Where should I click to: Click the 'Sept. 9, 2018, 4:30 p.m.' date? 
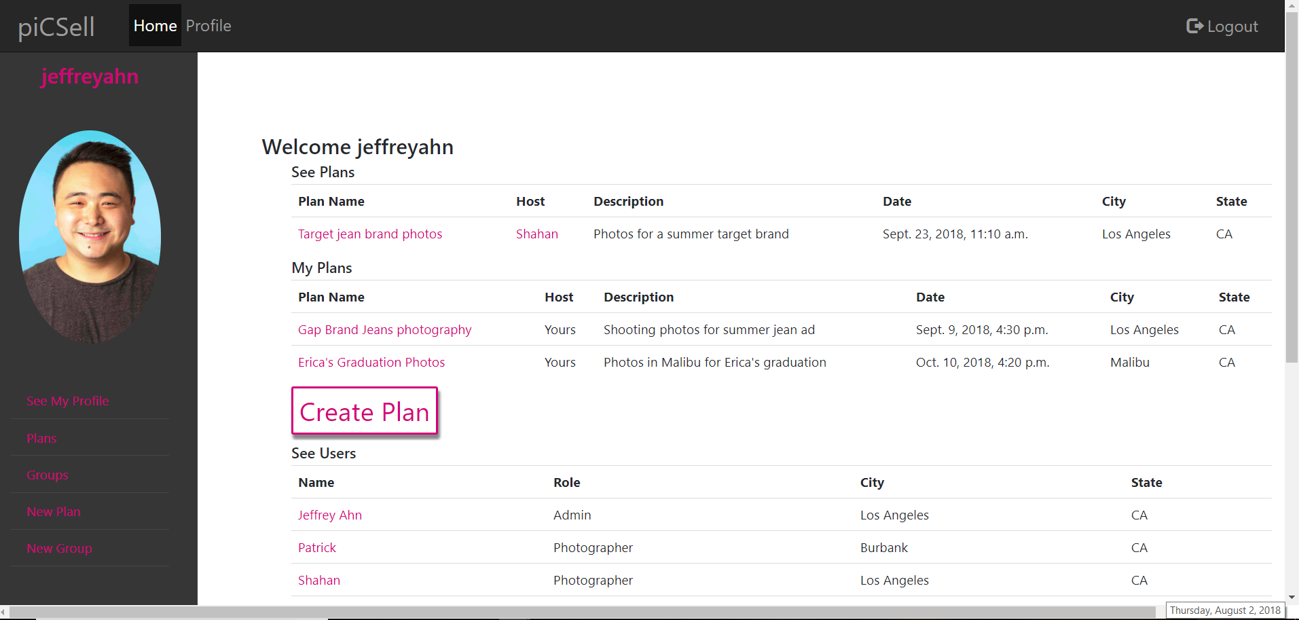(982, 329)
